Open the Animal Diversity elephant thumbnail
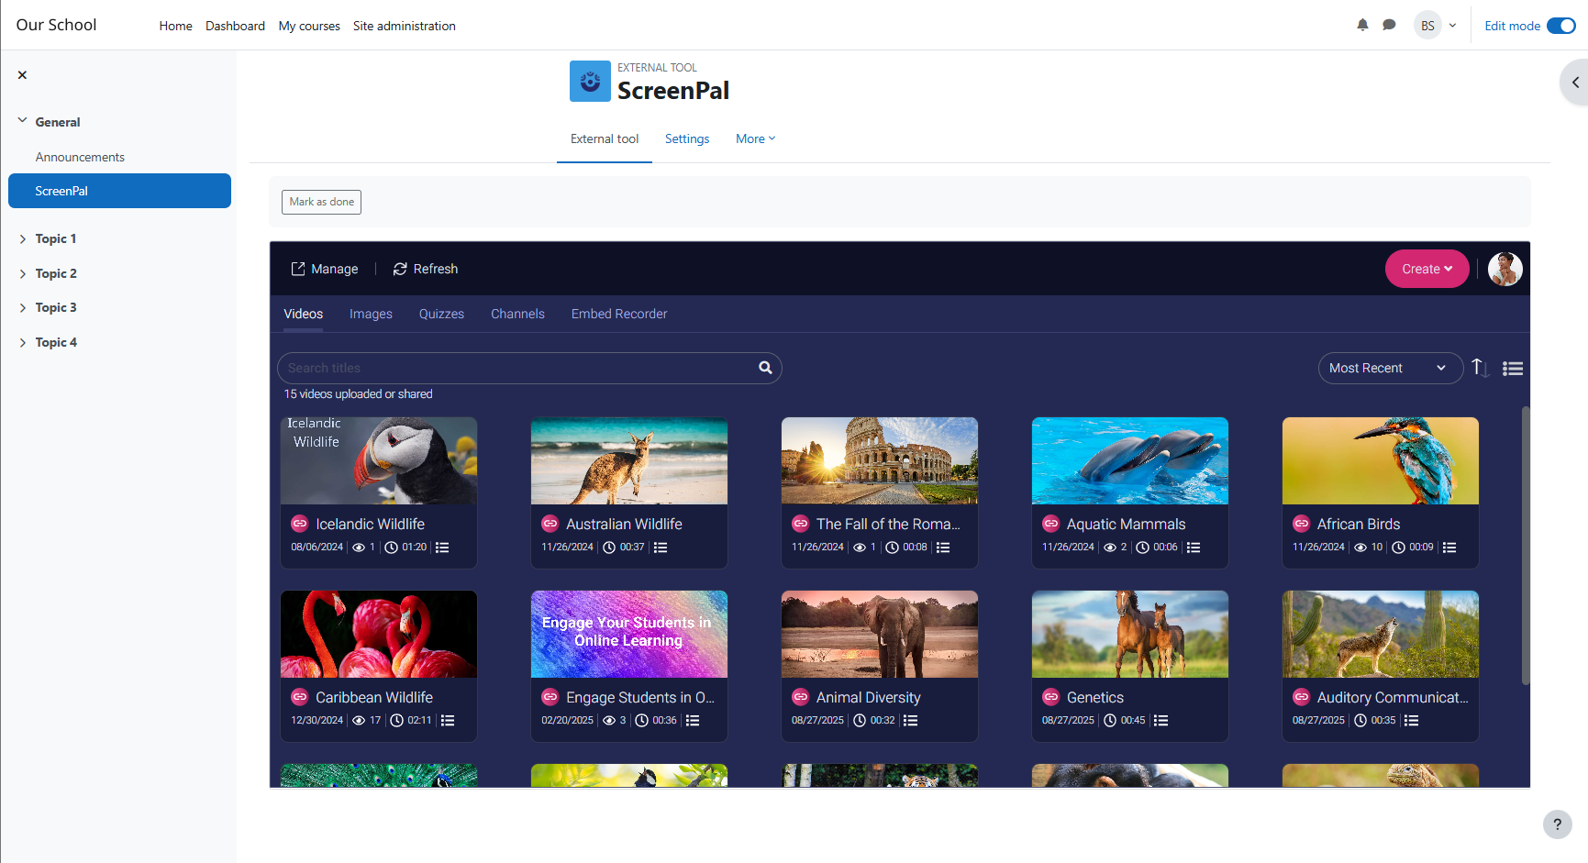The image size is (1588, 863). [880, 634]
